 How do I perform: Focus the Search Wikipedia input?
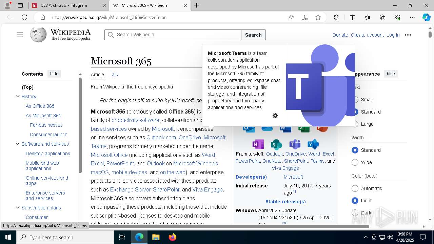[173, 35]
